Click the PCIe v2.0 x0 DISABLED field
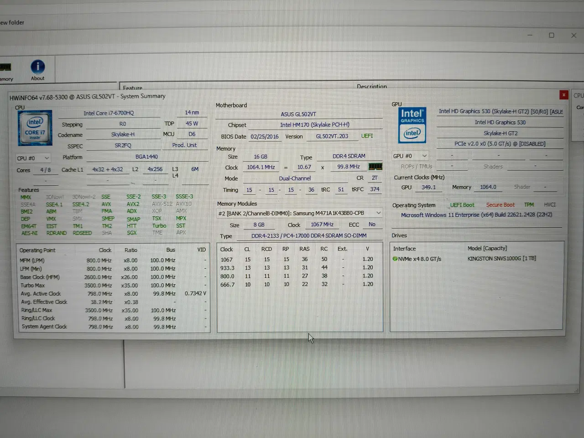Viewport: 584px width, 438px height. [500, 144]
